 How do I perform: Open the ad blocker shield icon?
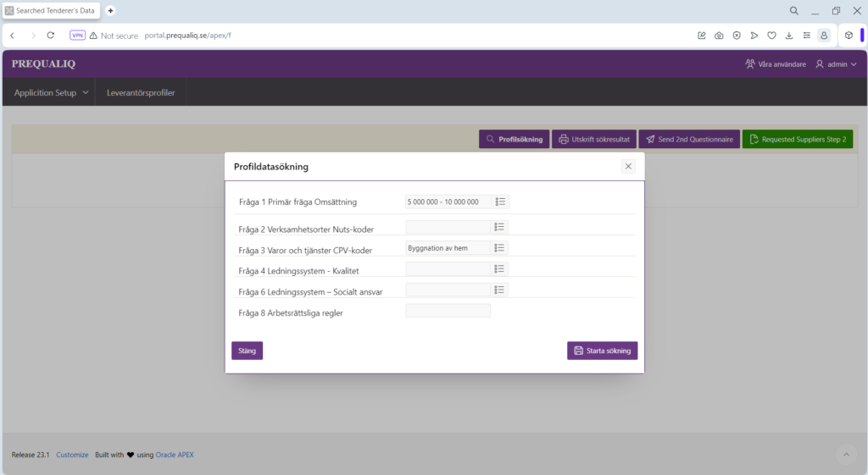(737, 36)
